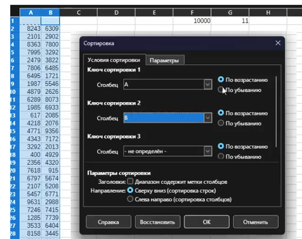Select По возрастанию for sort key 1
Viewport: 302px width, 239px height.
(221, 80)
